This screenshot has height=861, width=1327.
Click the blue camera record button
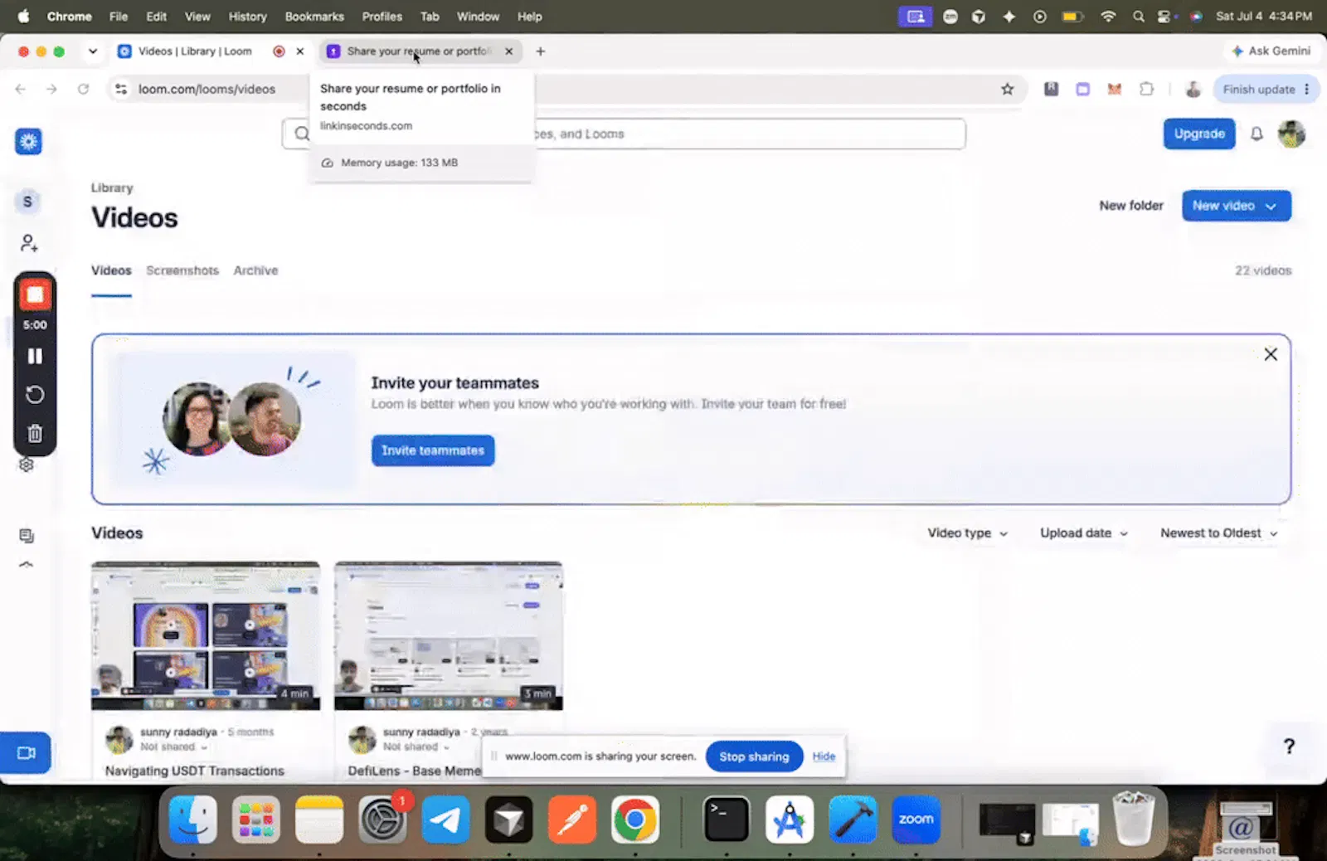(26, 753)
